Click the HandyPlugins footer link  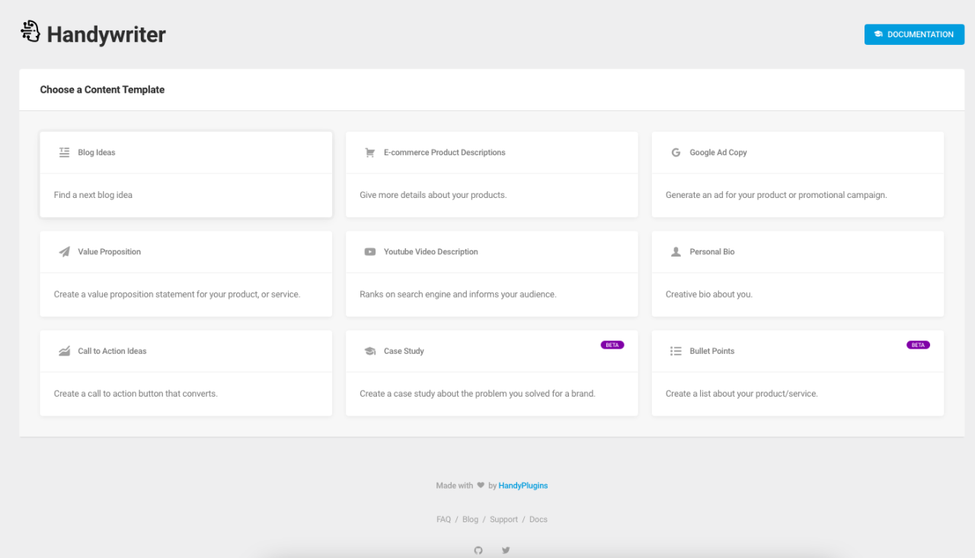point(523,485)
